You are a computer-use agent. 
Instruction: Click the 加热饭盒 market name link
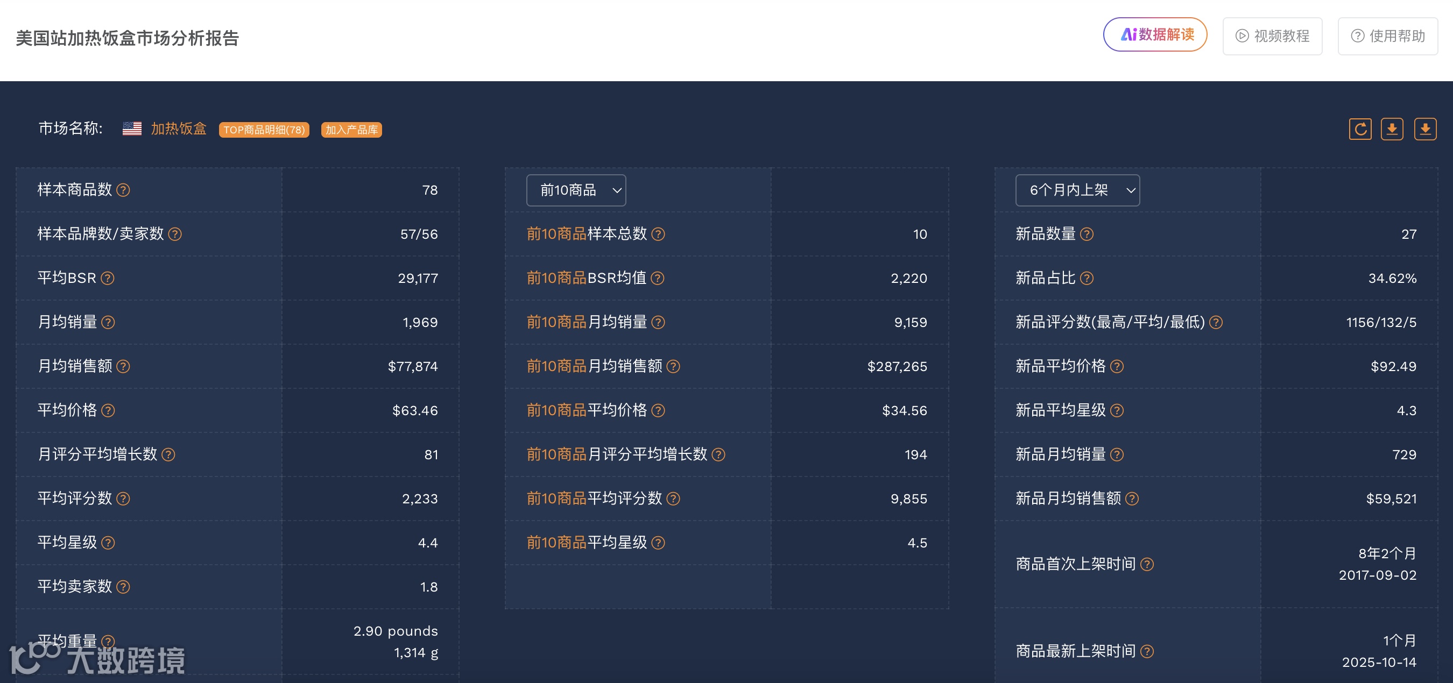(x=178, y=129)
